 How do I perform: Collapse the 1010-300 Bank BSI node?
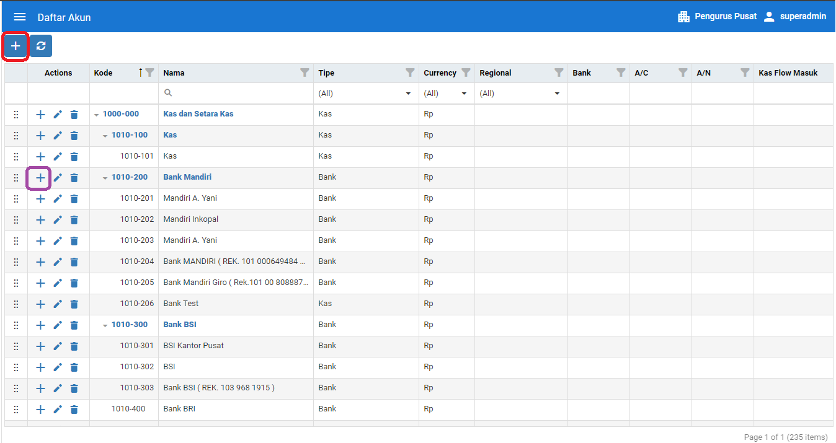point(105,325)
